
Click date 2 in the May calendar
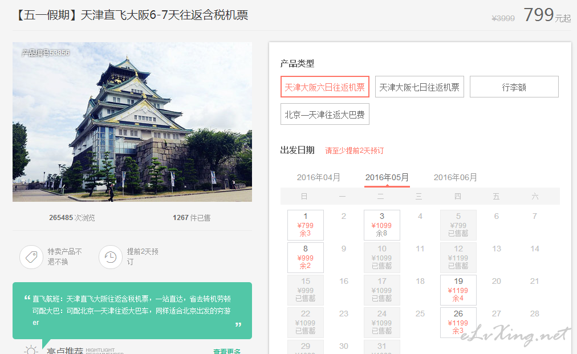pos(344,216)
